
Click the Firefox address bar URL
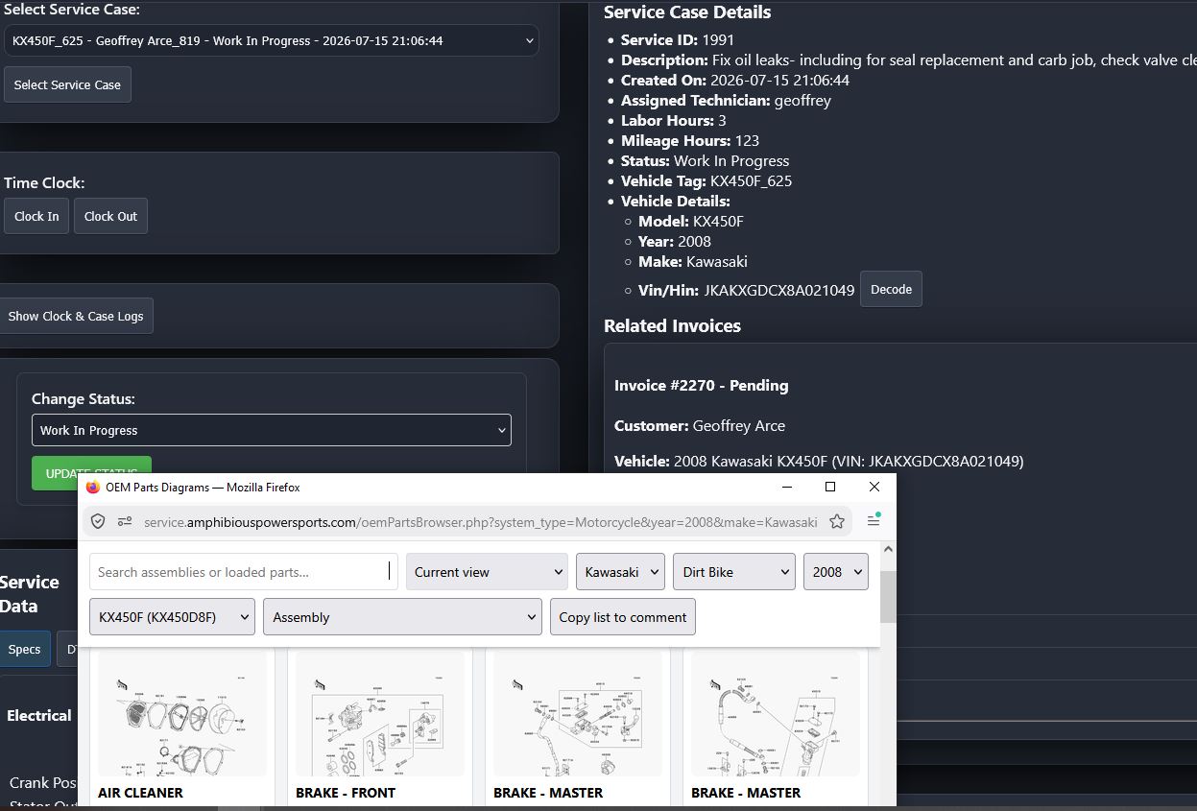click(x=481, y=522)
